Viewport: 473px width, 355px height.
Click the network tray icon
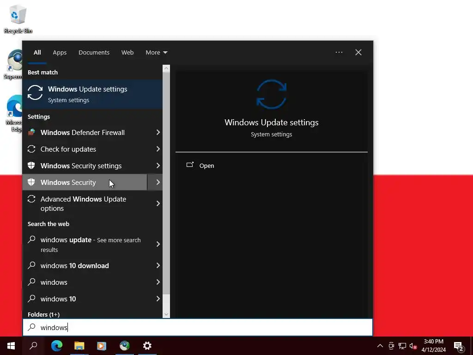(402, 346)
